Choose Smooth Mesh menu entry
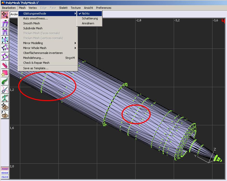This screenshot has height=181, width=227. click(x=48, y=23)
